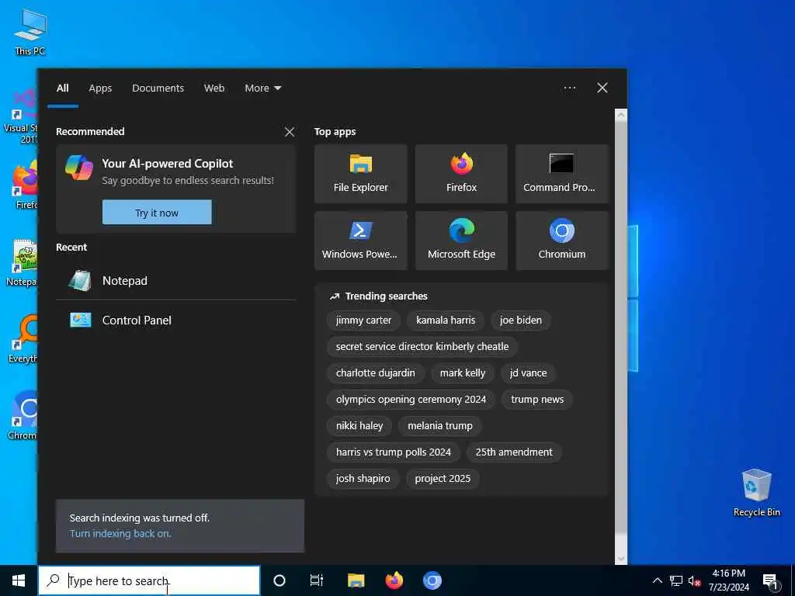Open File Explorer from the taskbar
Screen dimensions: 795x596
(356, 580)
